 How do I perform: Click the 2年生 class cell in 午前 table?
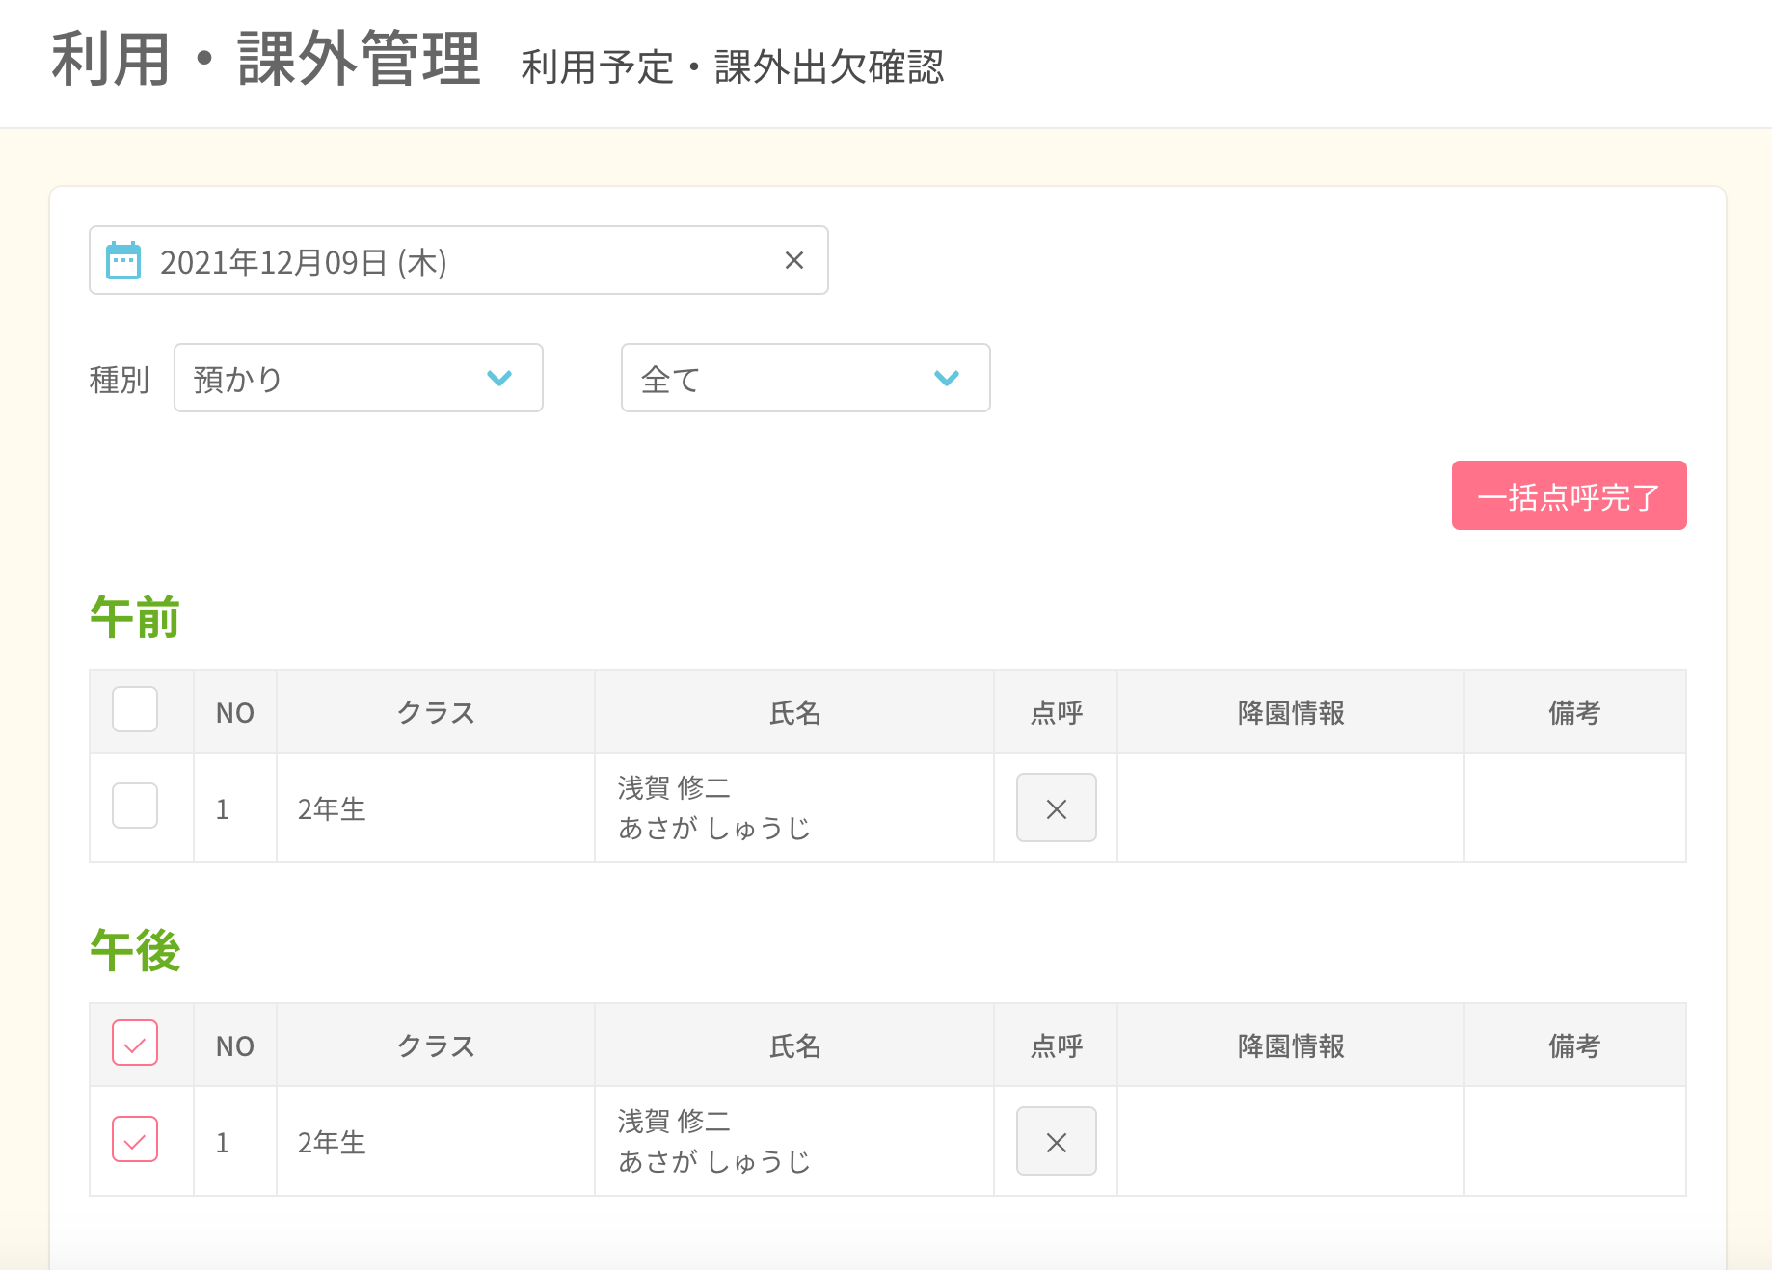(x=436, y=807)
